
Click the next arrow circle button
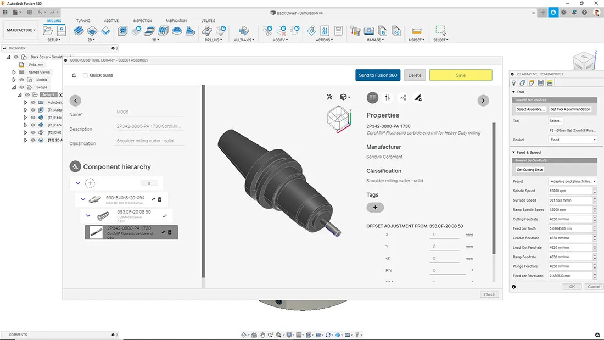(x=483, y=101)
